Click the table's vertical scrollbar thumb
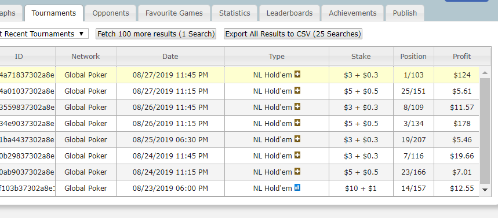 (485, 131)
